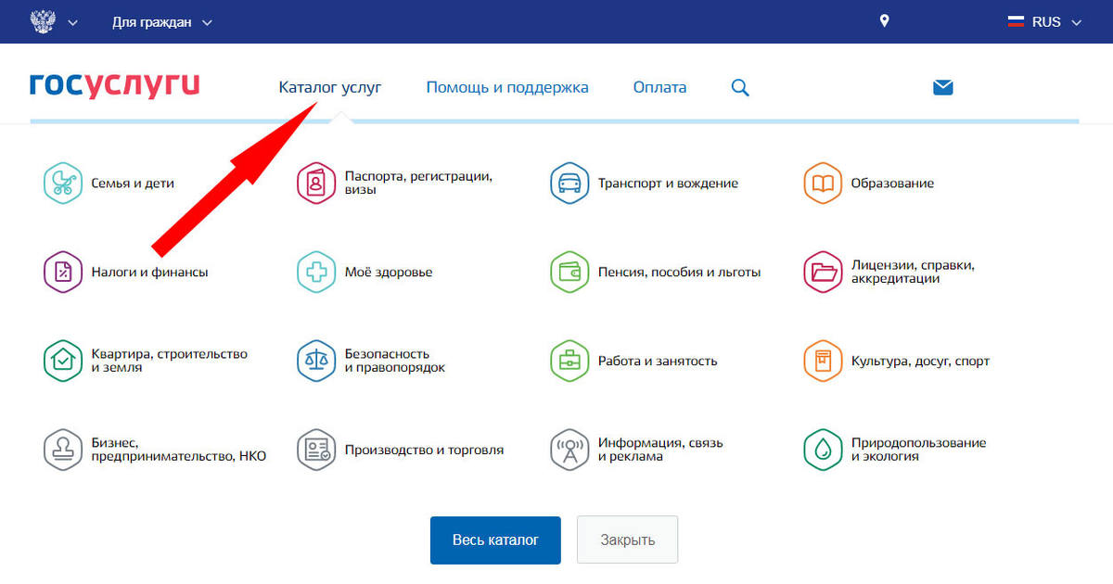Click the Паспорта, регистрации, визы passport icon
The image size is (1113, 584).
pos(315,183)
